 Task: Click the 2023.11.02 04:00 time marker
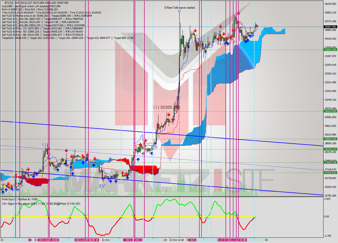(x=236, y=240)
